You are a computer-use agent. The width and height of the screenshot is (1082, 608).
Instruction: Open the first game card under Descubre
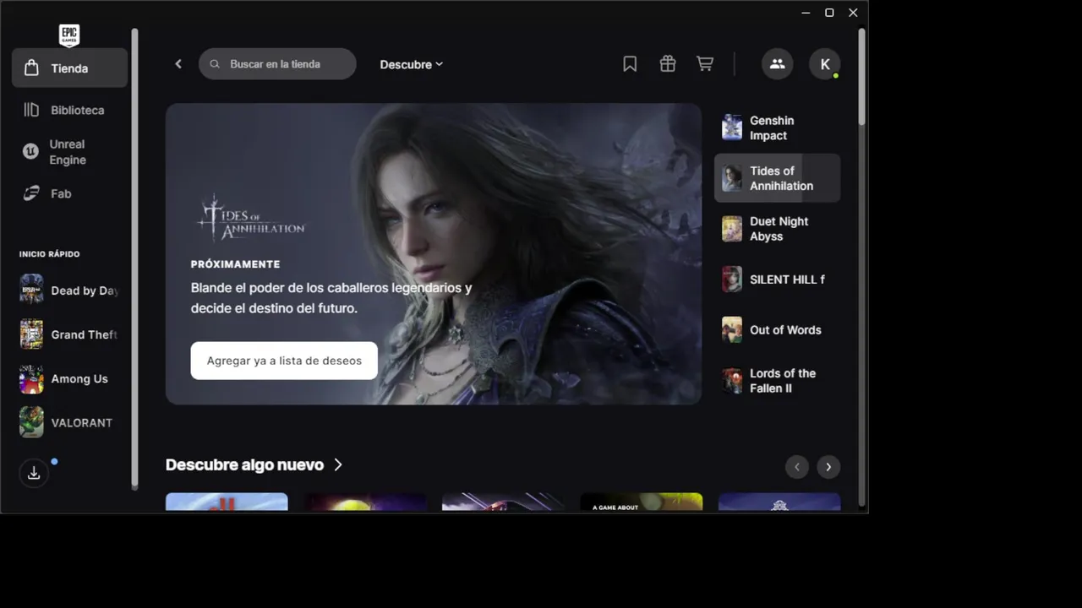[x=227, y=502]
